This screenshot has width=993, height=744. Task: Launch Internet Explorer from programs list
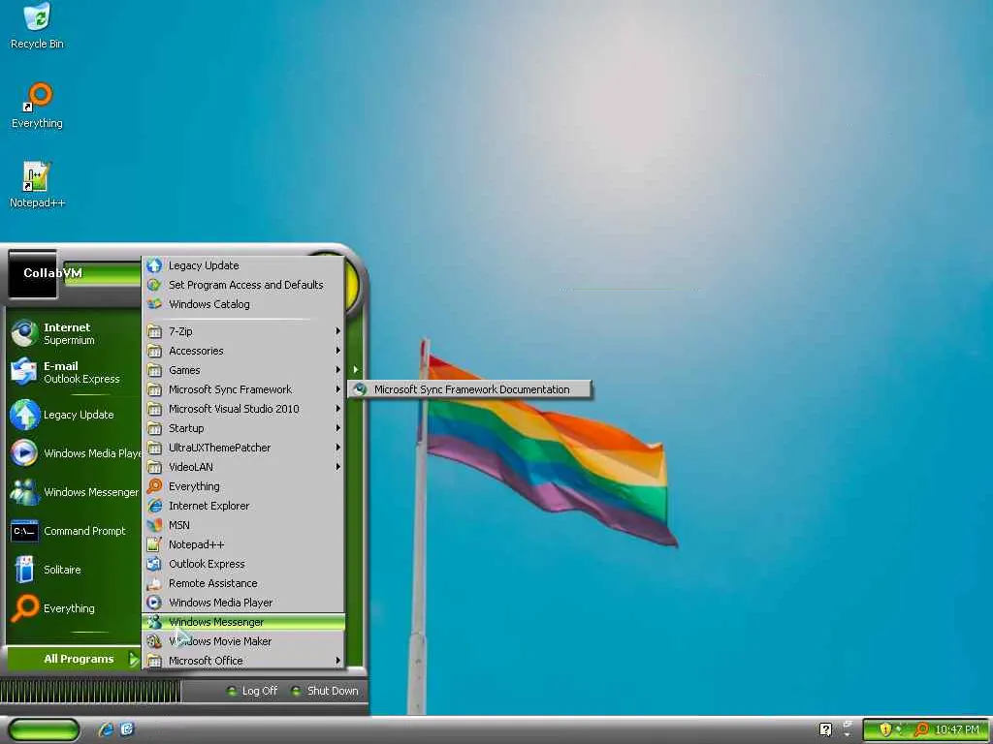pyautogui.click(x=243, y=506)
